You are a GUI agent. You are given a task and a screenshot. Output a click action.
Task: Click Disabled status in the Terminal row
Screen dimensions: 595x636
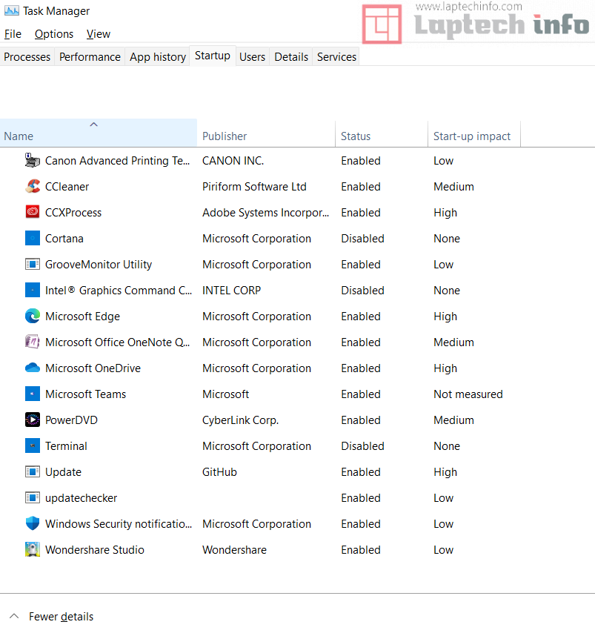tap(362, 446)
